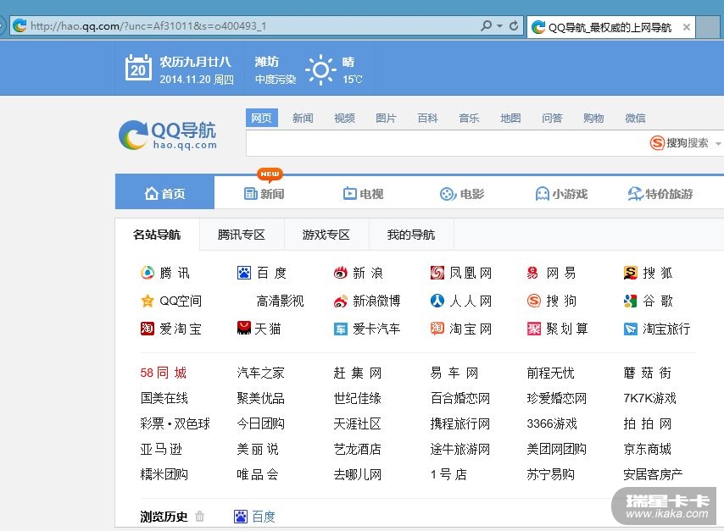This screenshot has height=531, width=724.
Task: Open the 电影 navigation tab
Action: 462,194
